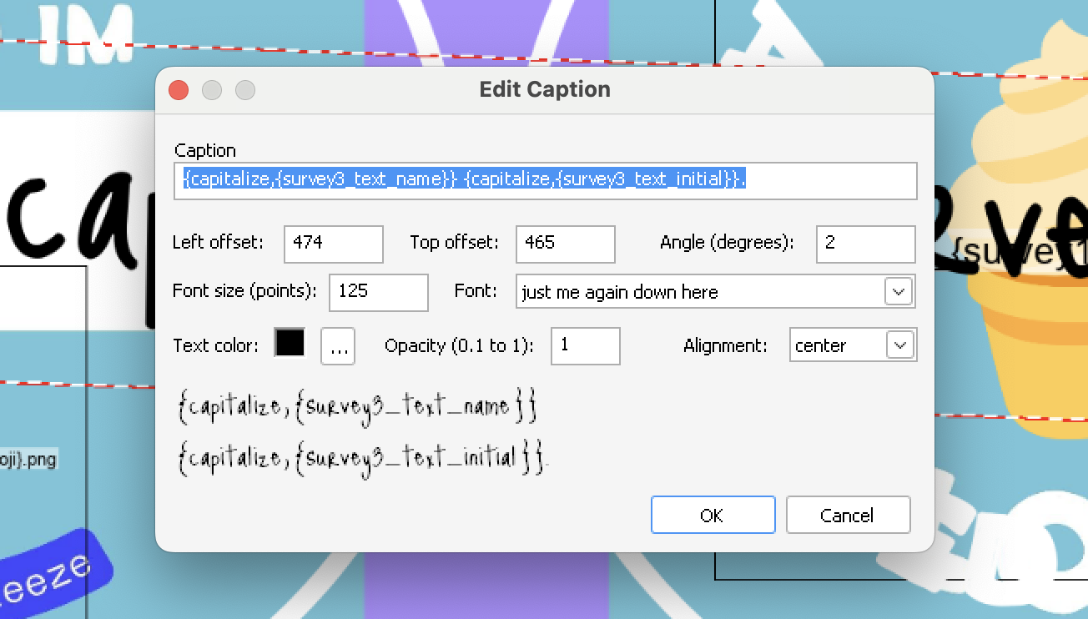Click the Caption text input field

(545, 181)
